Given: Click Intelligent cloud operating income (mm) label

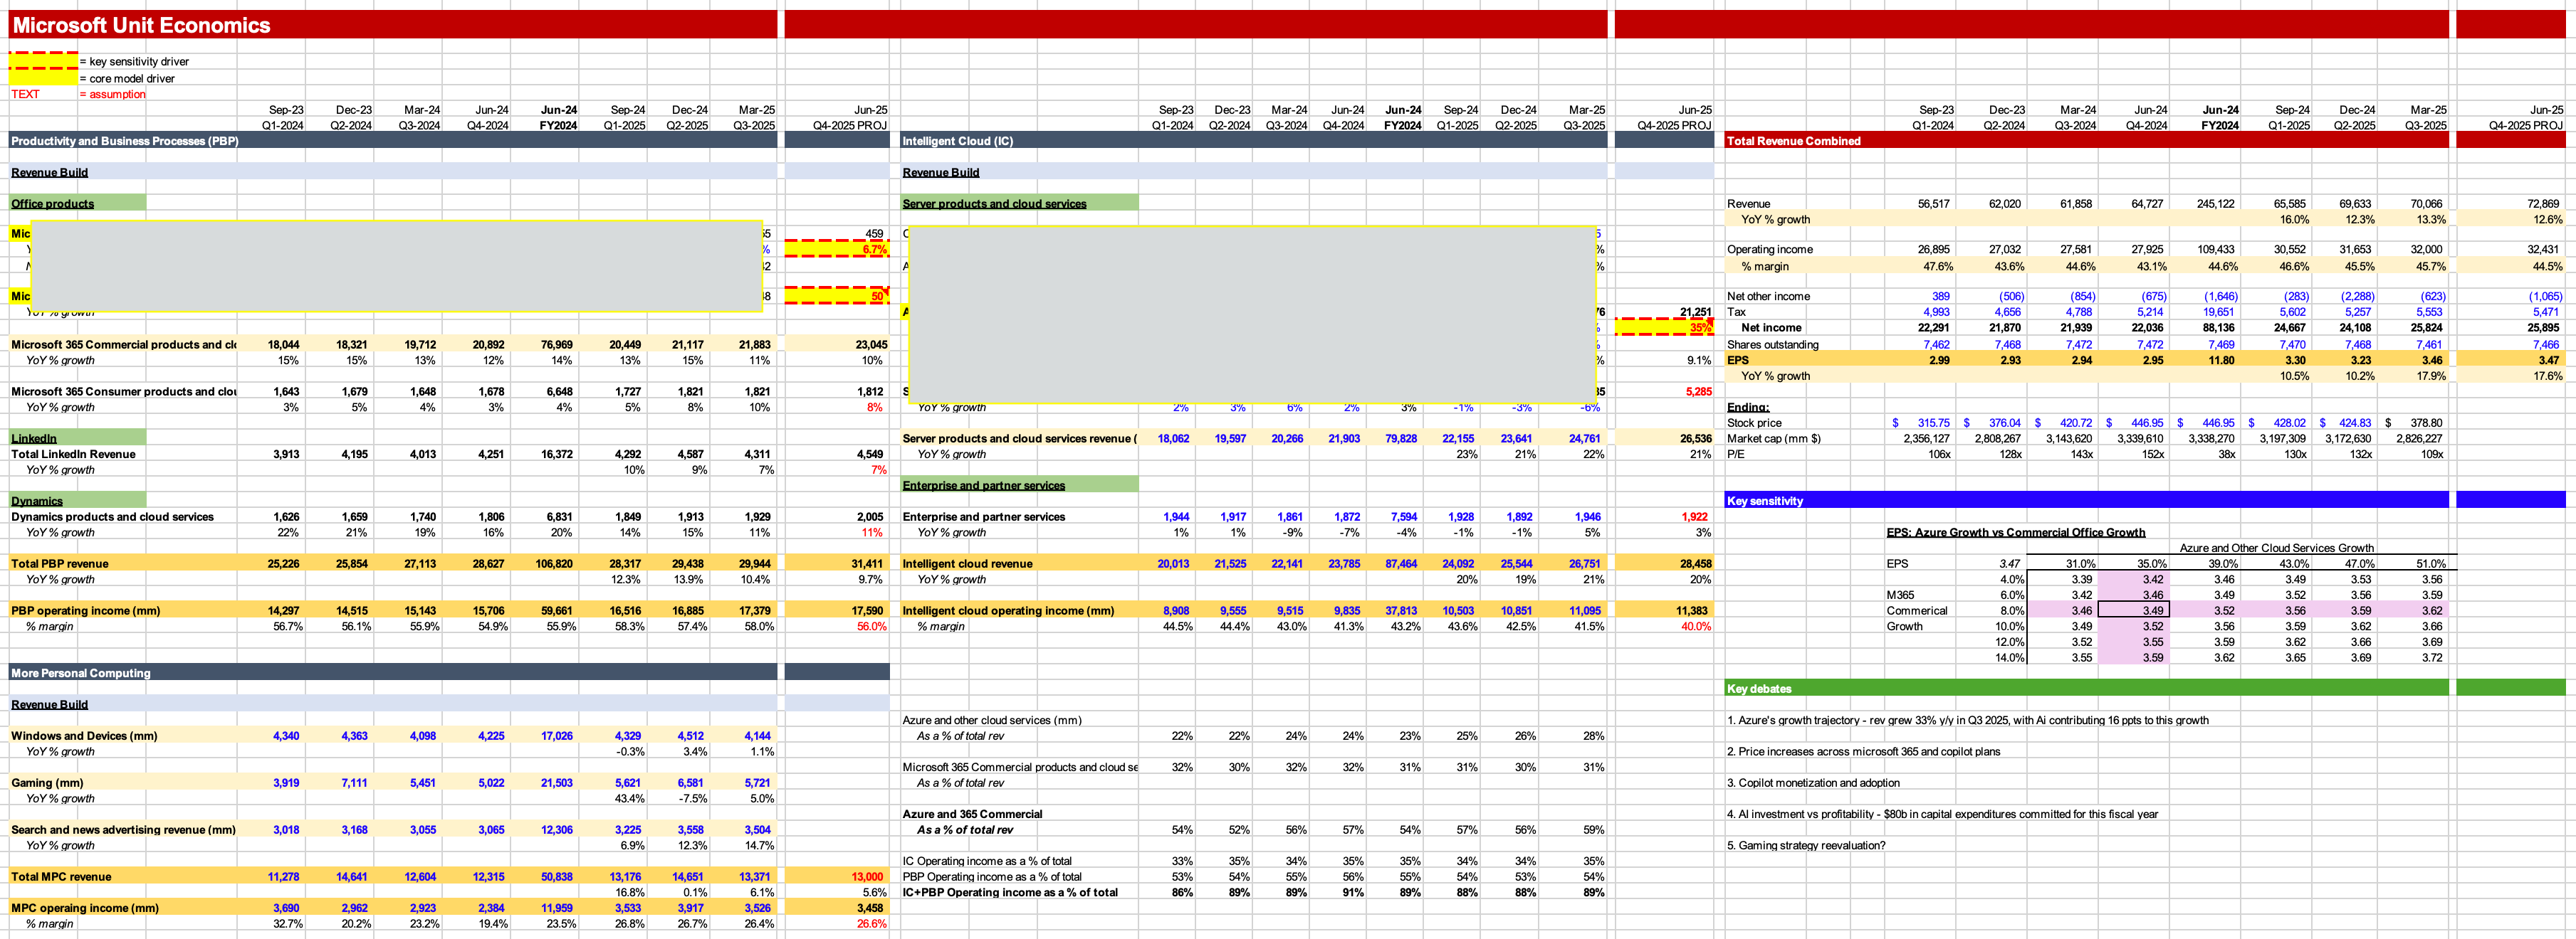Looking at the screenshot, I should (x=1008, y=610).
